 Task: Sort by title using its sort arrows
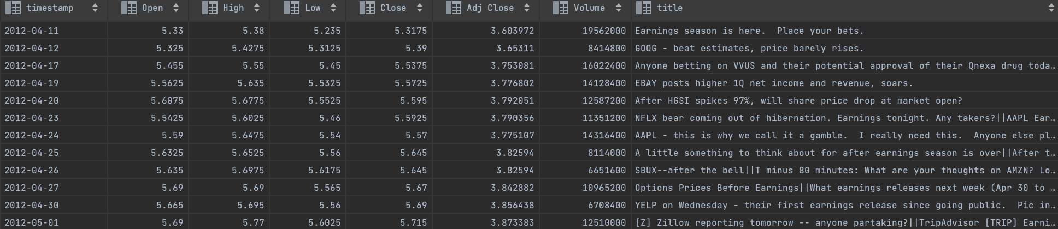[1051, 8]
